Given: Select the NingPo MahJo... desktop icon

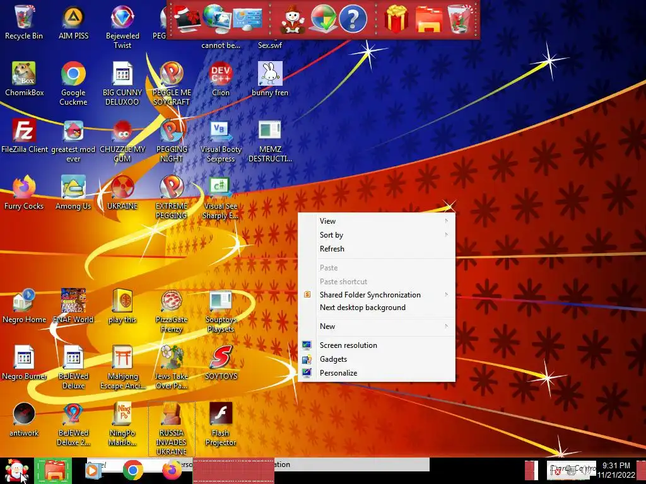Looking at the screenshot, I should point(122,424).
